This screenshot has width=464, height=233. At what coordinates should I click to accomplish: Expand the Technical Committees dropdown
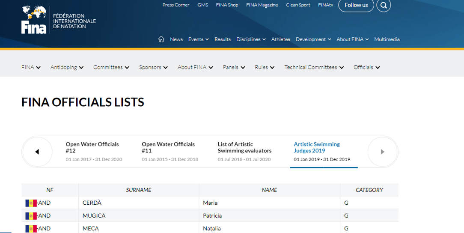314,67
